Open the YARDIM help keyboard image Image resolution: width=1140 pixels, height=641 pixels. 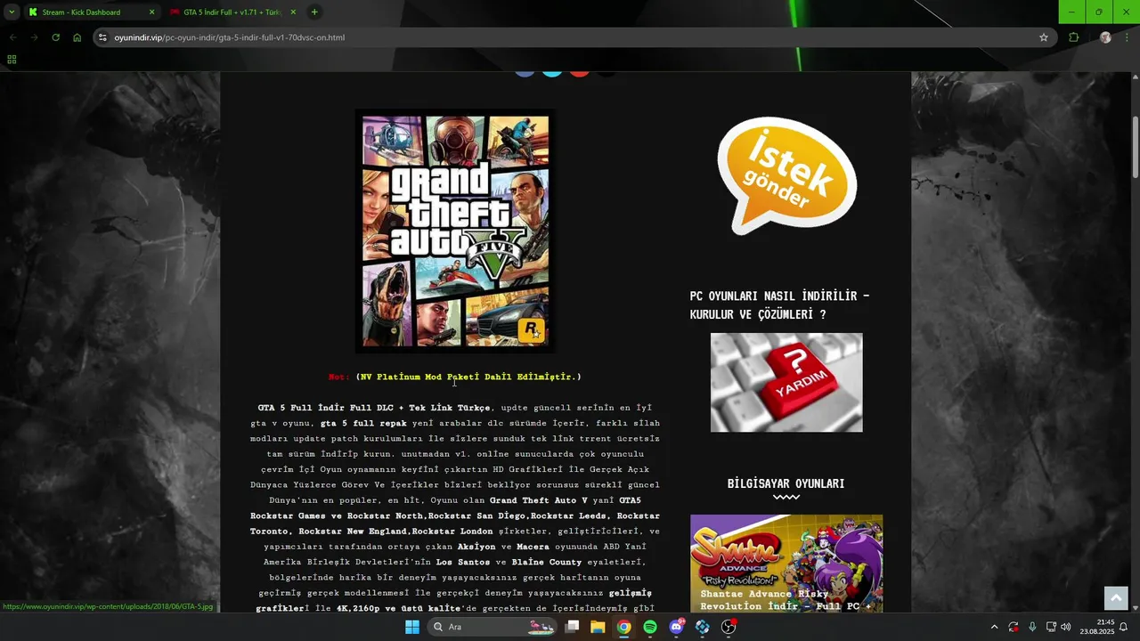786,383
